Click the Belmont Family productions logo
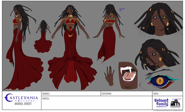Image resolution: width=185 pixels, height=112 pixels. pos(161,103)
